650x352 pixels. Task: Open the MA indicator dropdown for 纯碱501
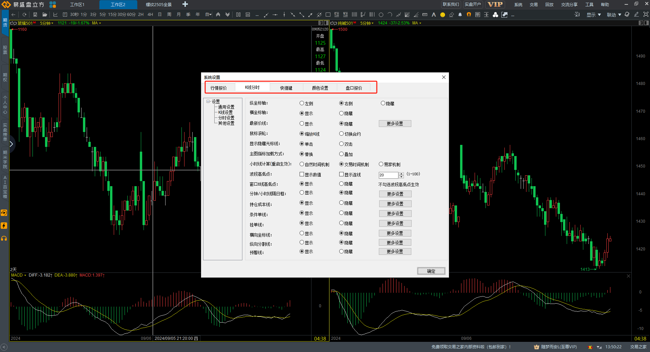[417, 23]
